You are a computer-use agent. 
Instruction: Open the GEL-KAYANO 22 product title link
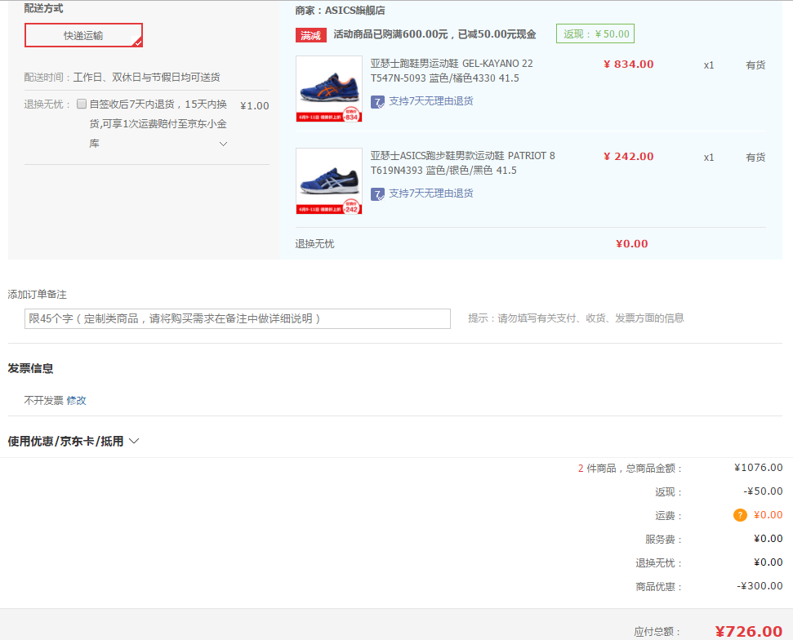click(x=451, y=71)
